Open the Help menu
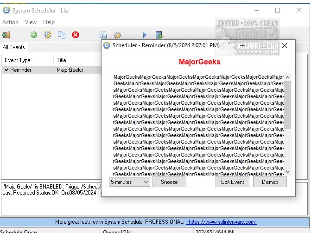Screen dimensions: 311x233 tap(49, 22)
